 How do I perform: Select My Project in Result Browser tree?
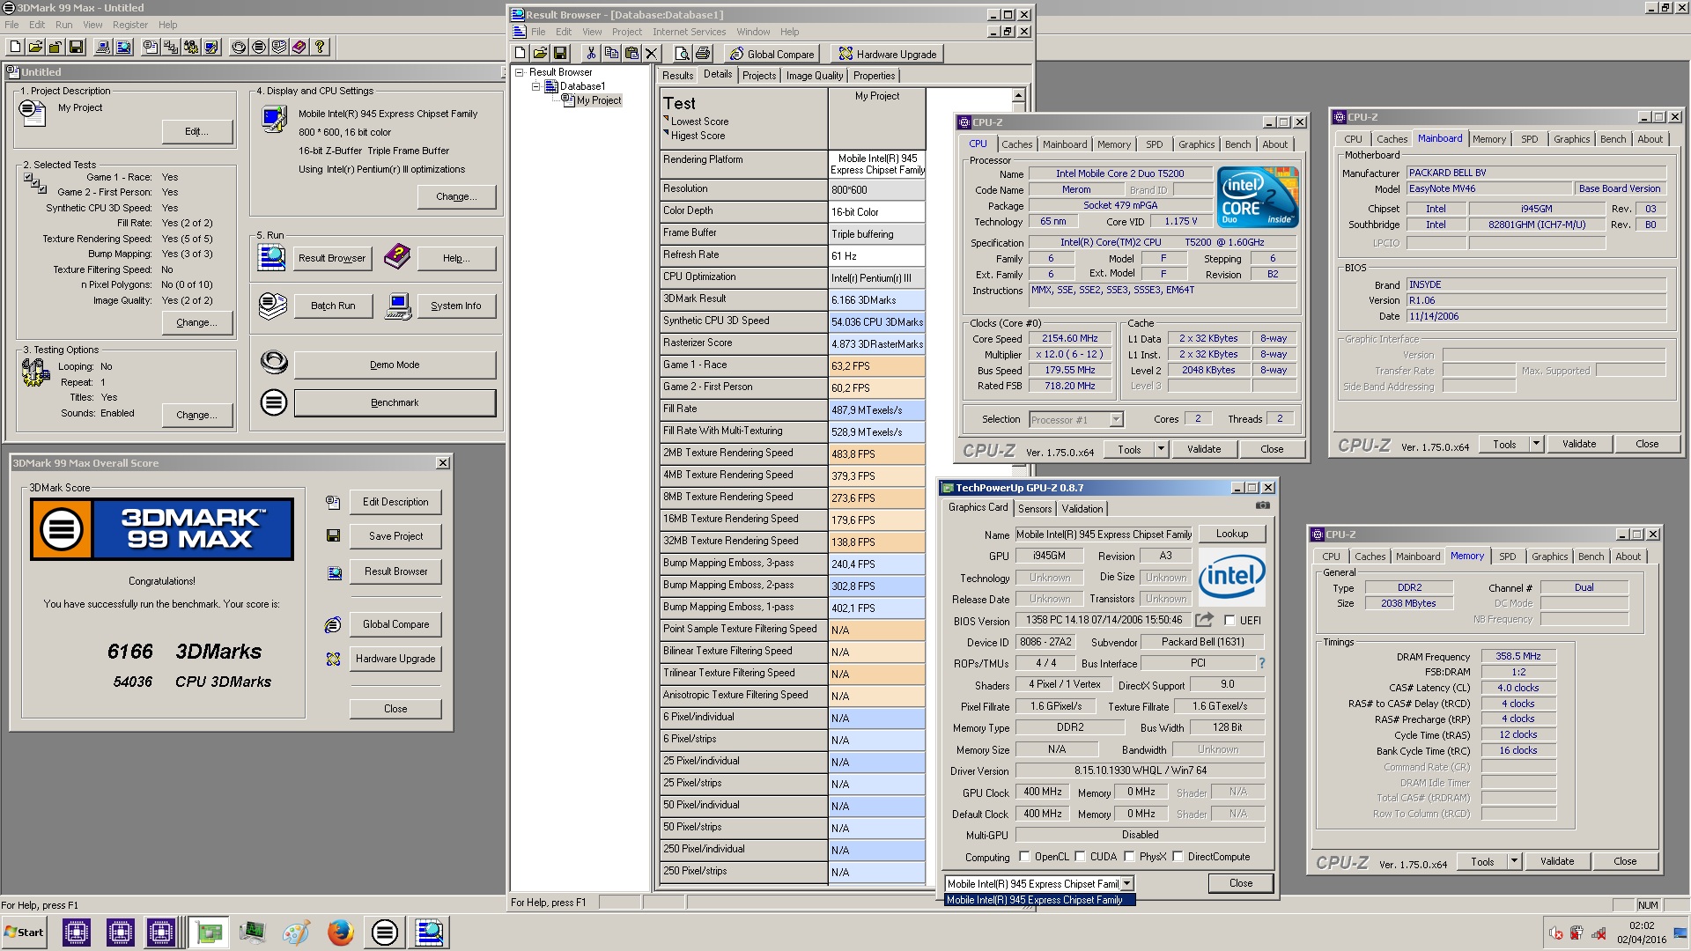click(x=599, y=100)
